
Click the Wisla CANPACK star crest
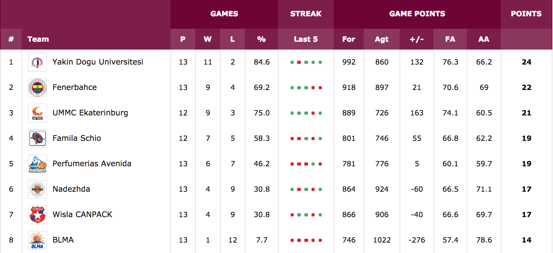click(38, 215)
